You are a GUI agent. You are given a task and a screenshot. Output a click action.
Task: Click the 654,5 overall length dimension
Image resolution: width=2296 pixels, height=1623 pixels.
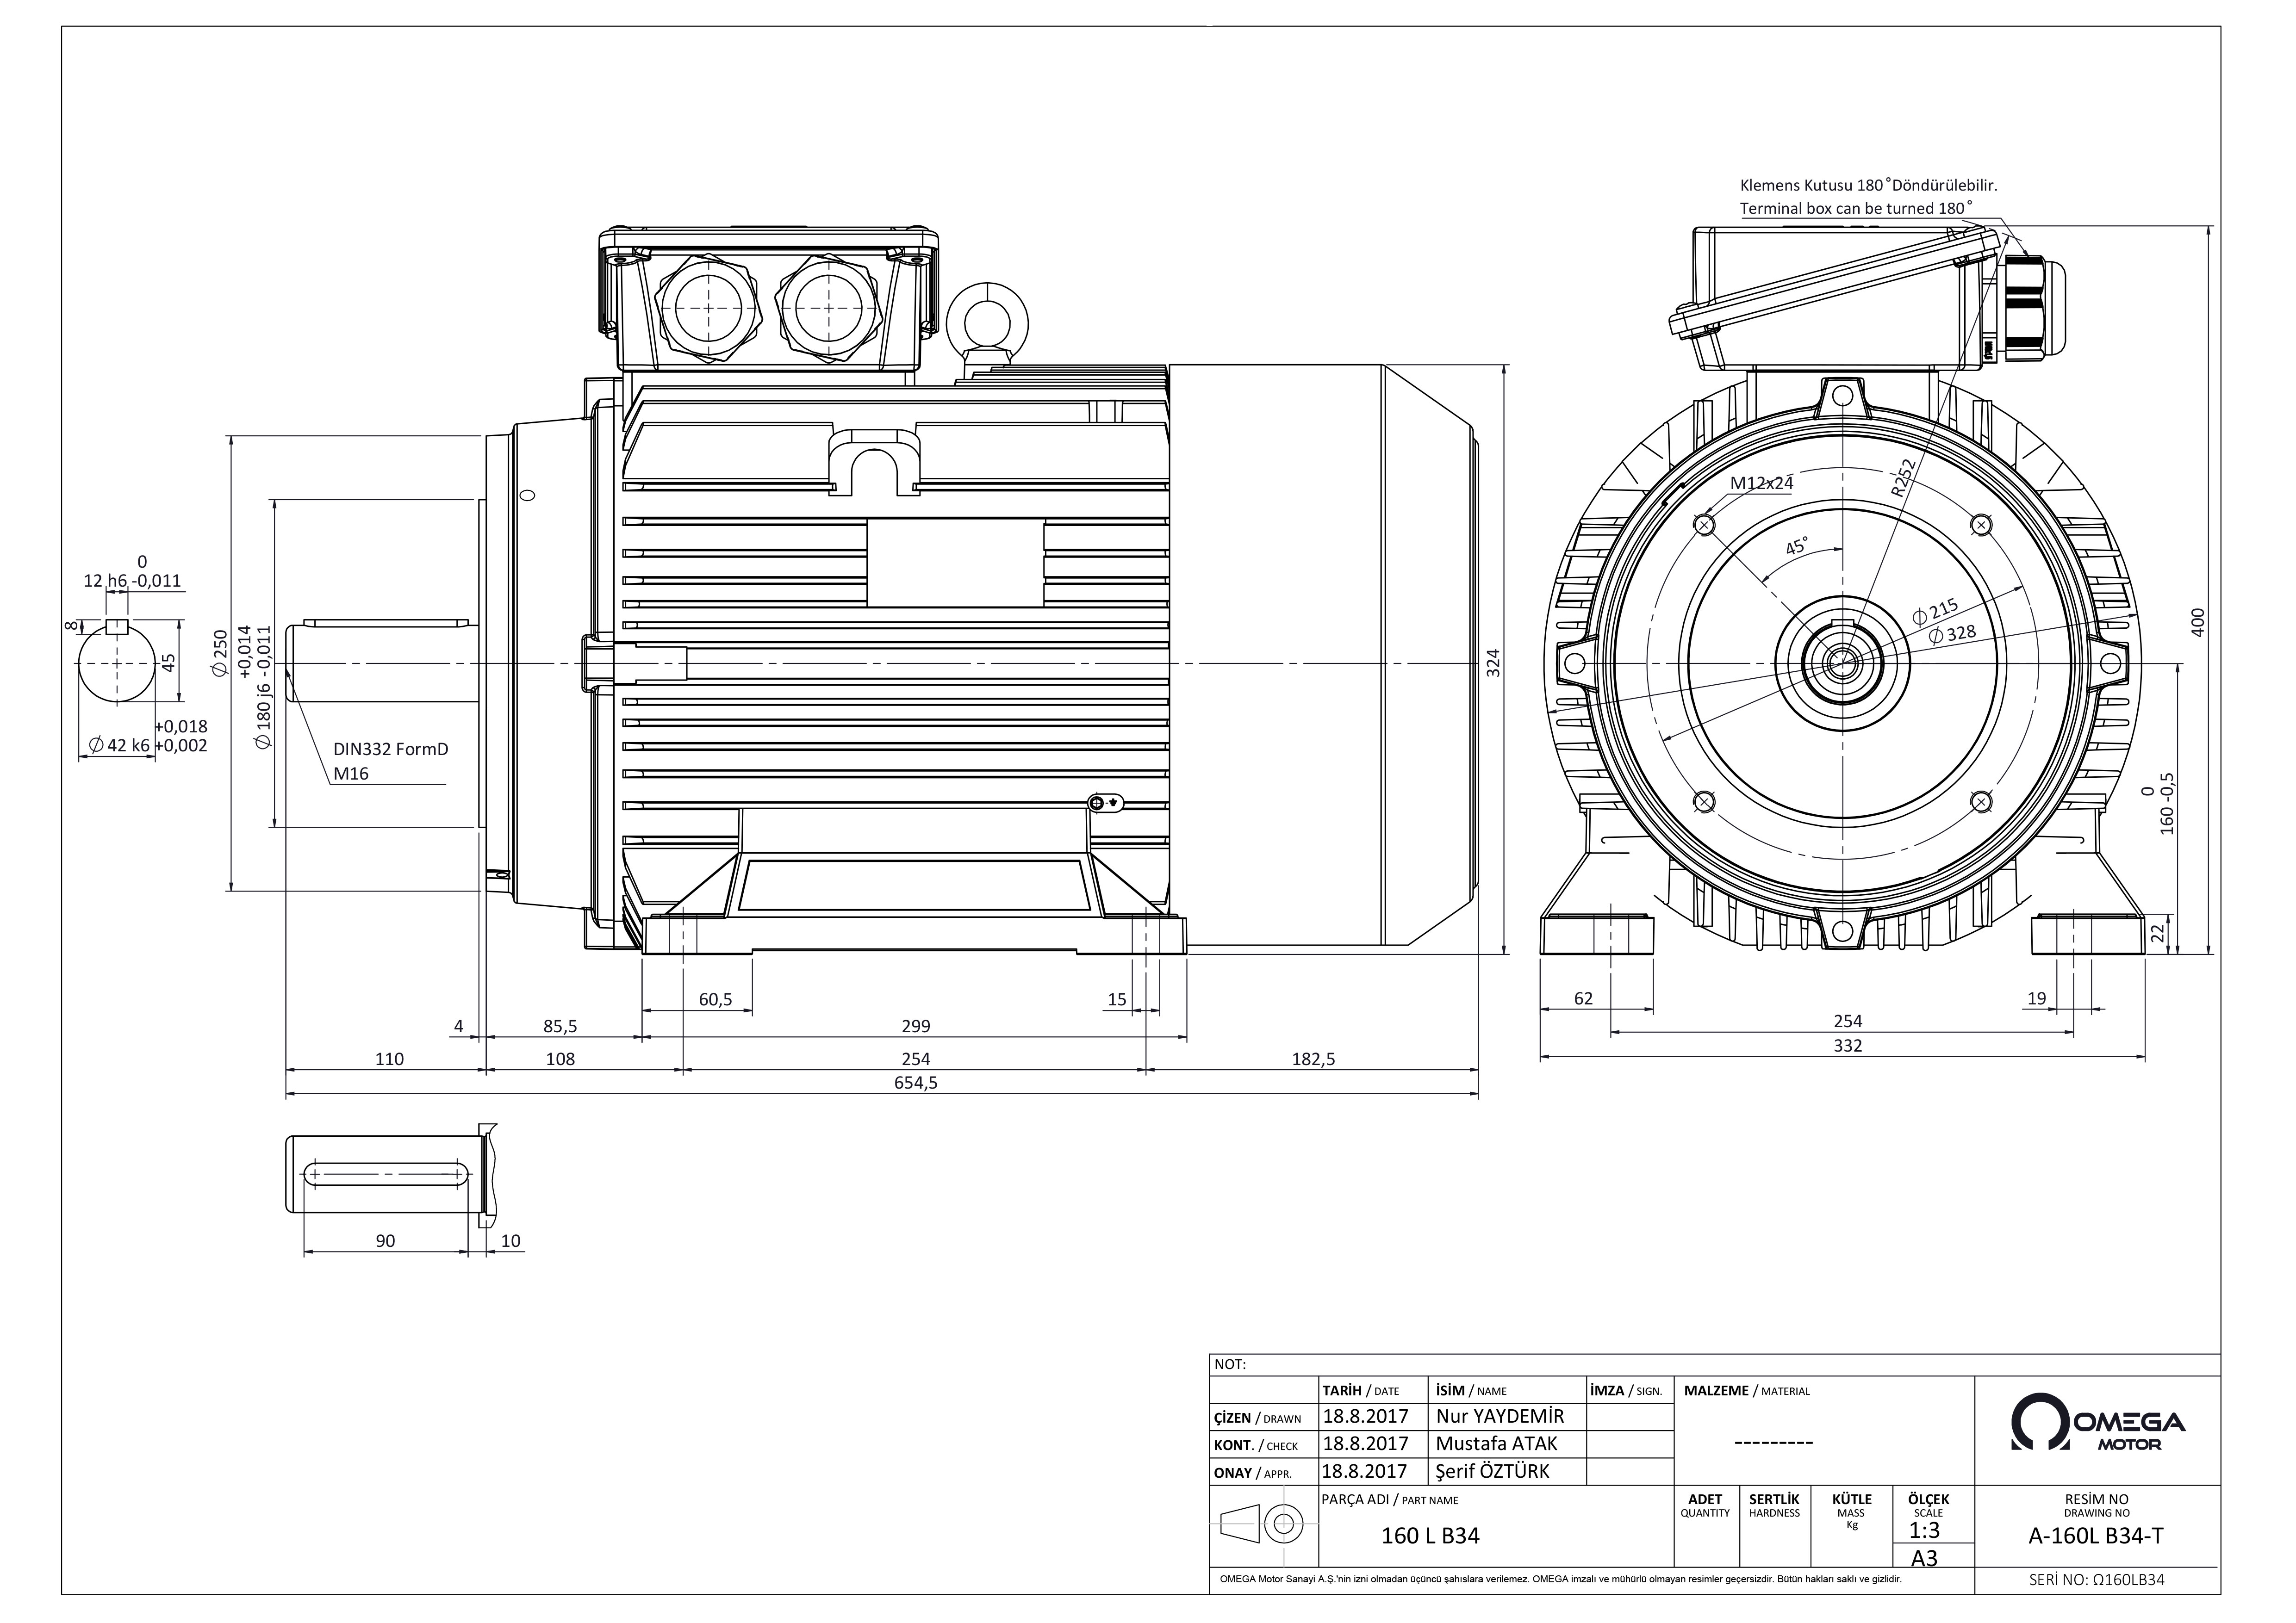(915, 1082)
